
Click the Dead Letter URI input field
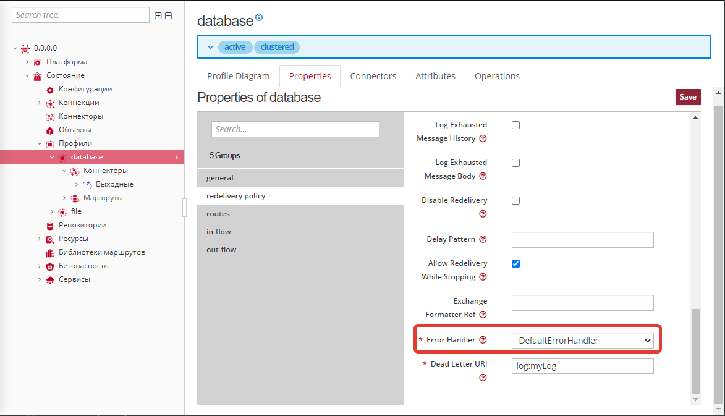point(582,366)
